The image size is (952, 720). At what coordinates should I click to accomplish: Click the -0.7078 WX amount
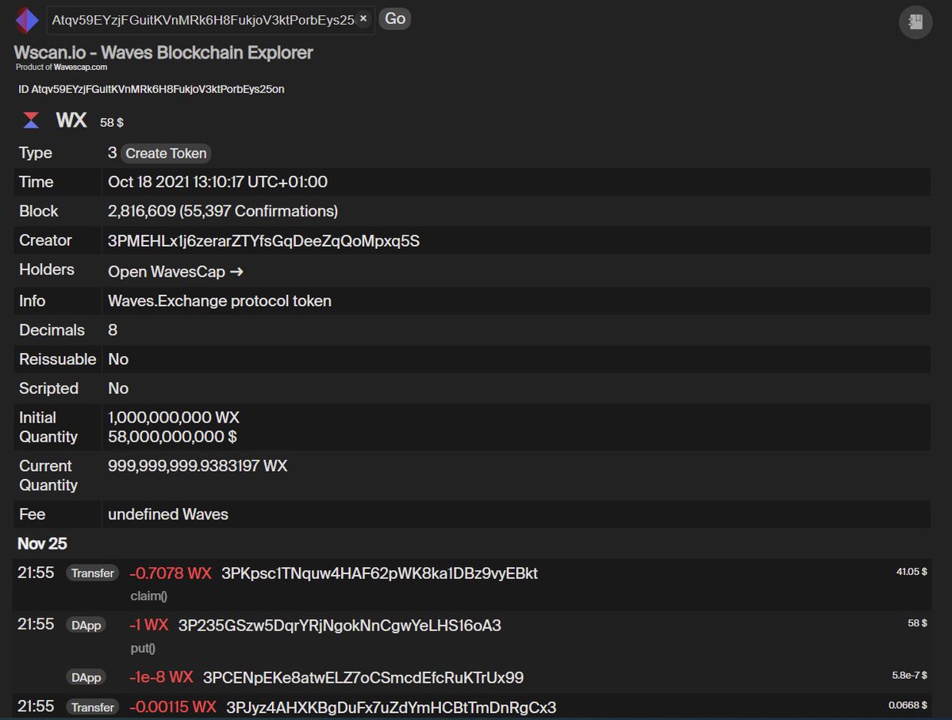tap(171, 573)
